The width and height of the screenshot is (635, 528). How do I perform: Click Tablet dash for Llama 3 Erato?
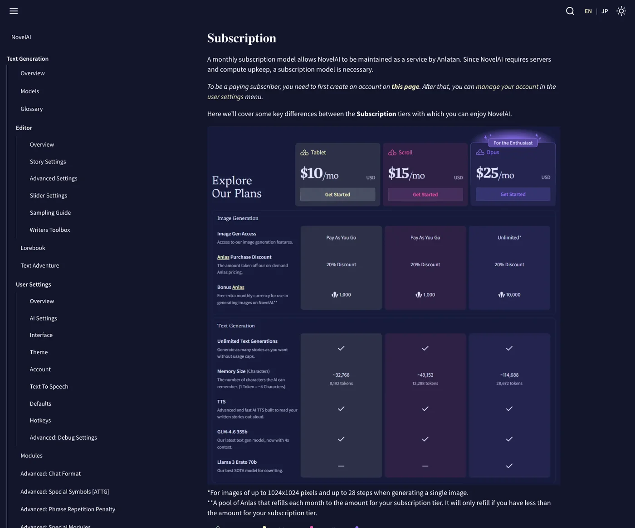(341, 466)
